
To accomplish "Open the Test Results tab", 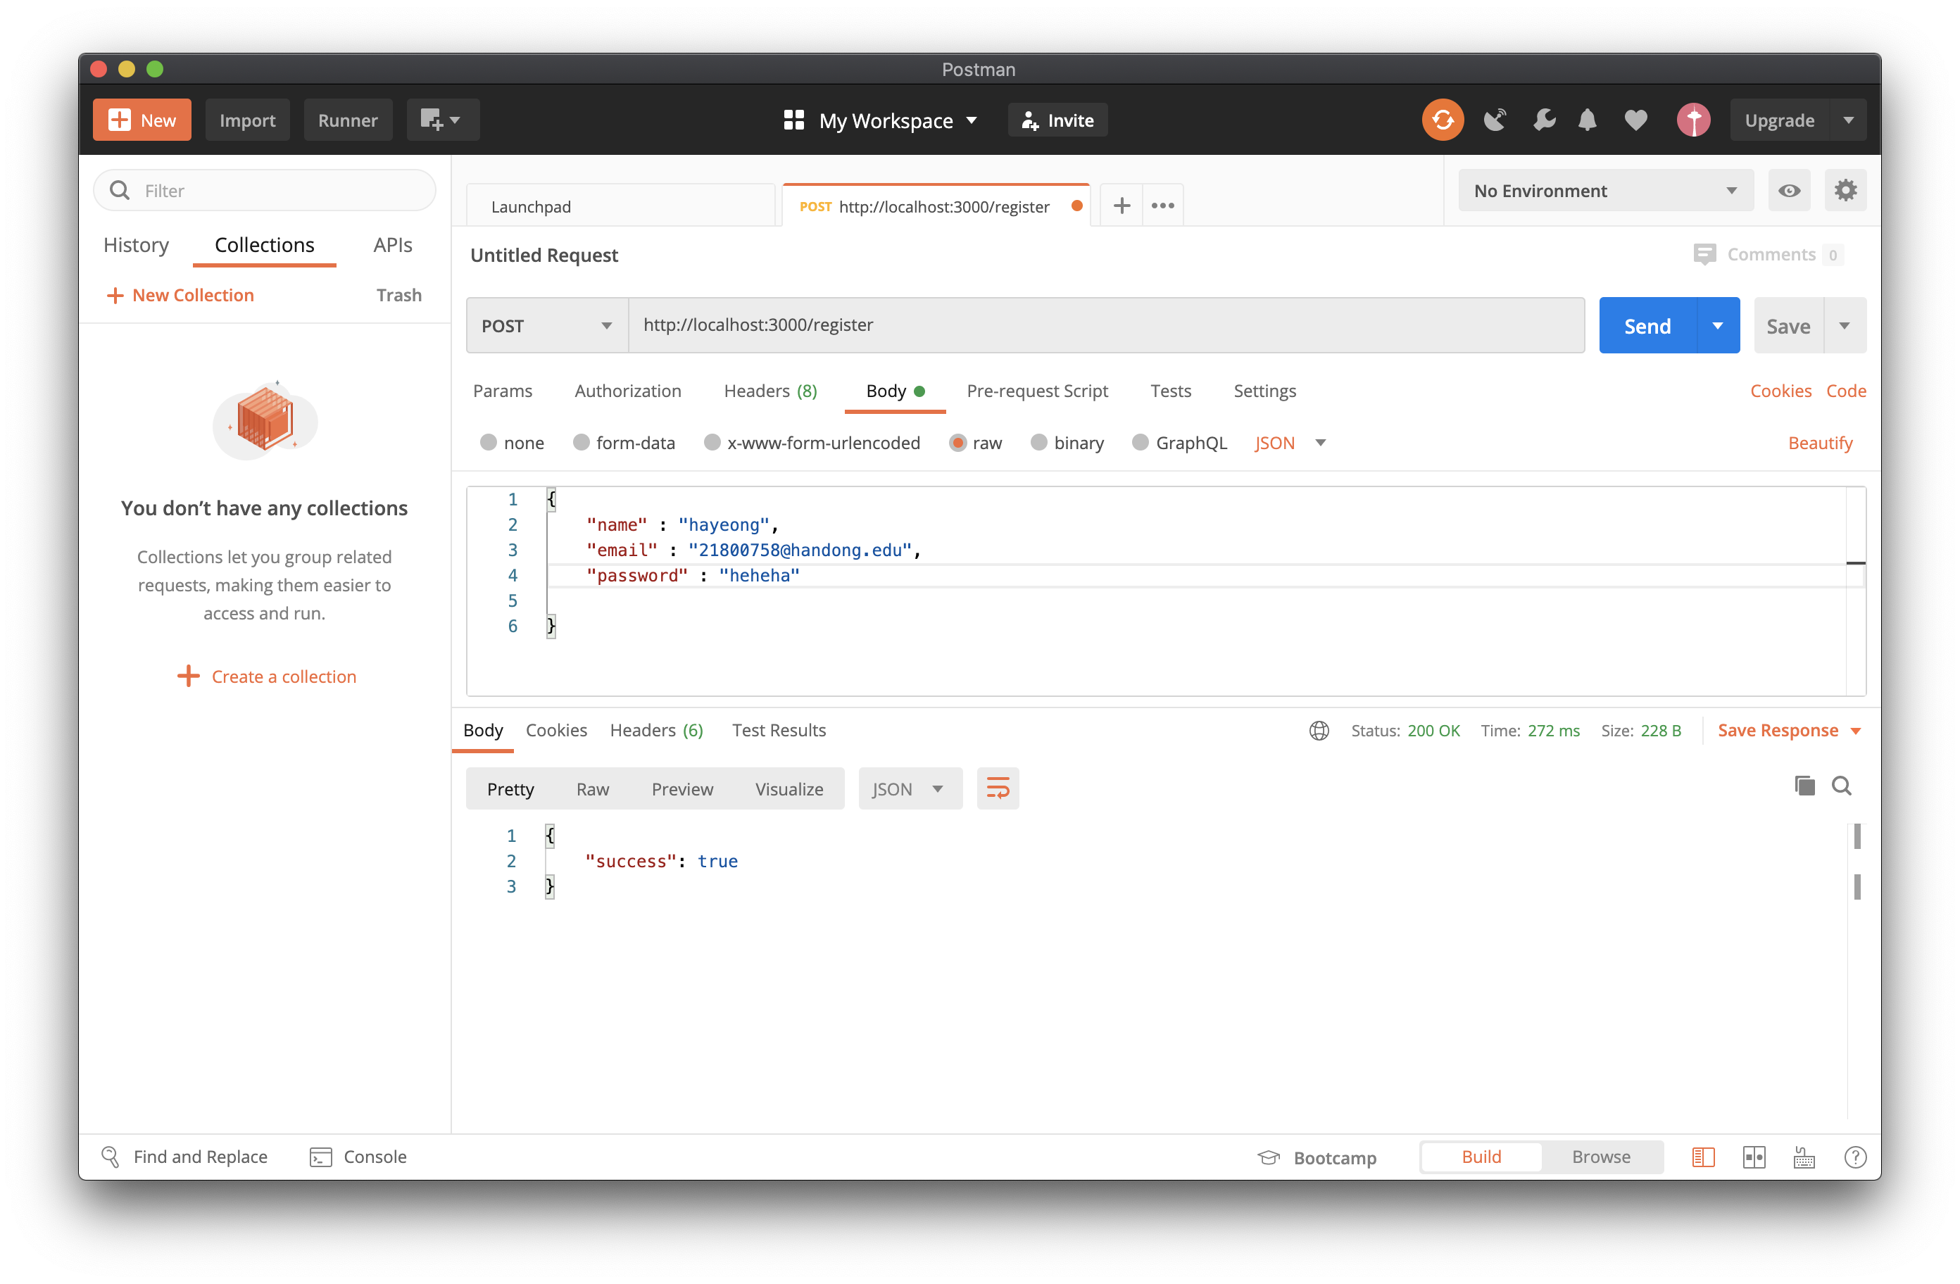I will [x=778, y=730].
